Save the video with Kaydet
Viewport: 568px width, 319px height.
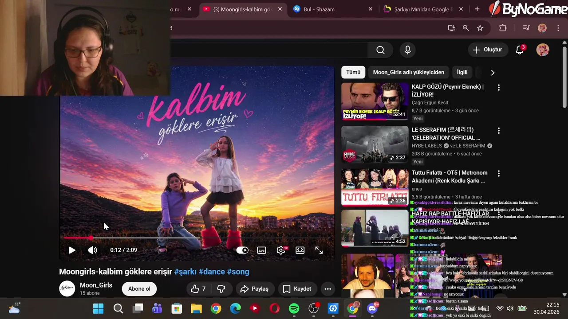pos(297,289)
